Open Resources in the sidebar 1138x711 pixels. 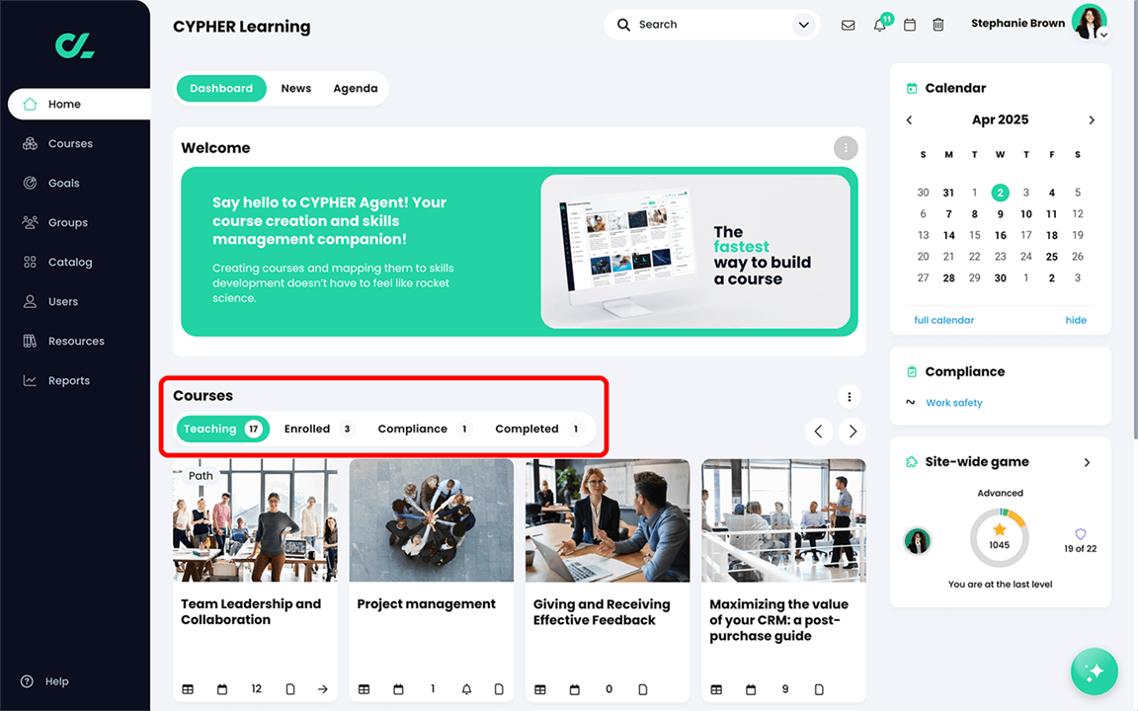[76, 341]
